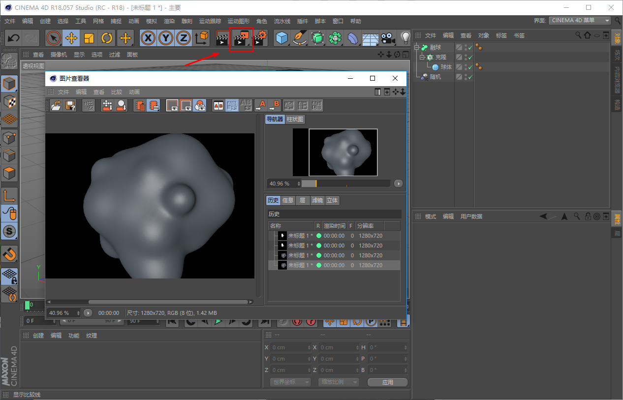Open Edit Render Settings gear clapperboard

(x=259, y=38)
